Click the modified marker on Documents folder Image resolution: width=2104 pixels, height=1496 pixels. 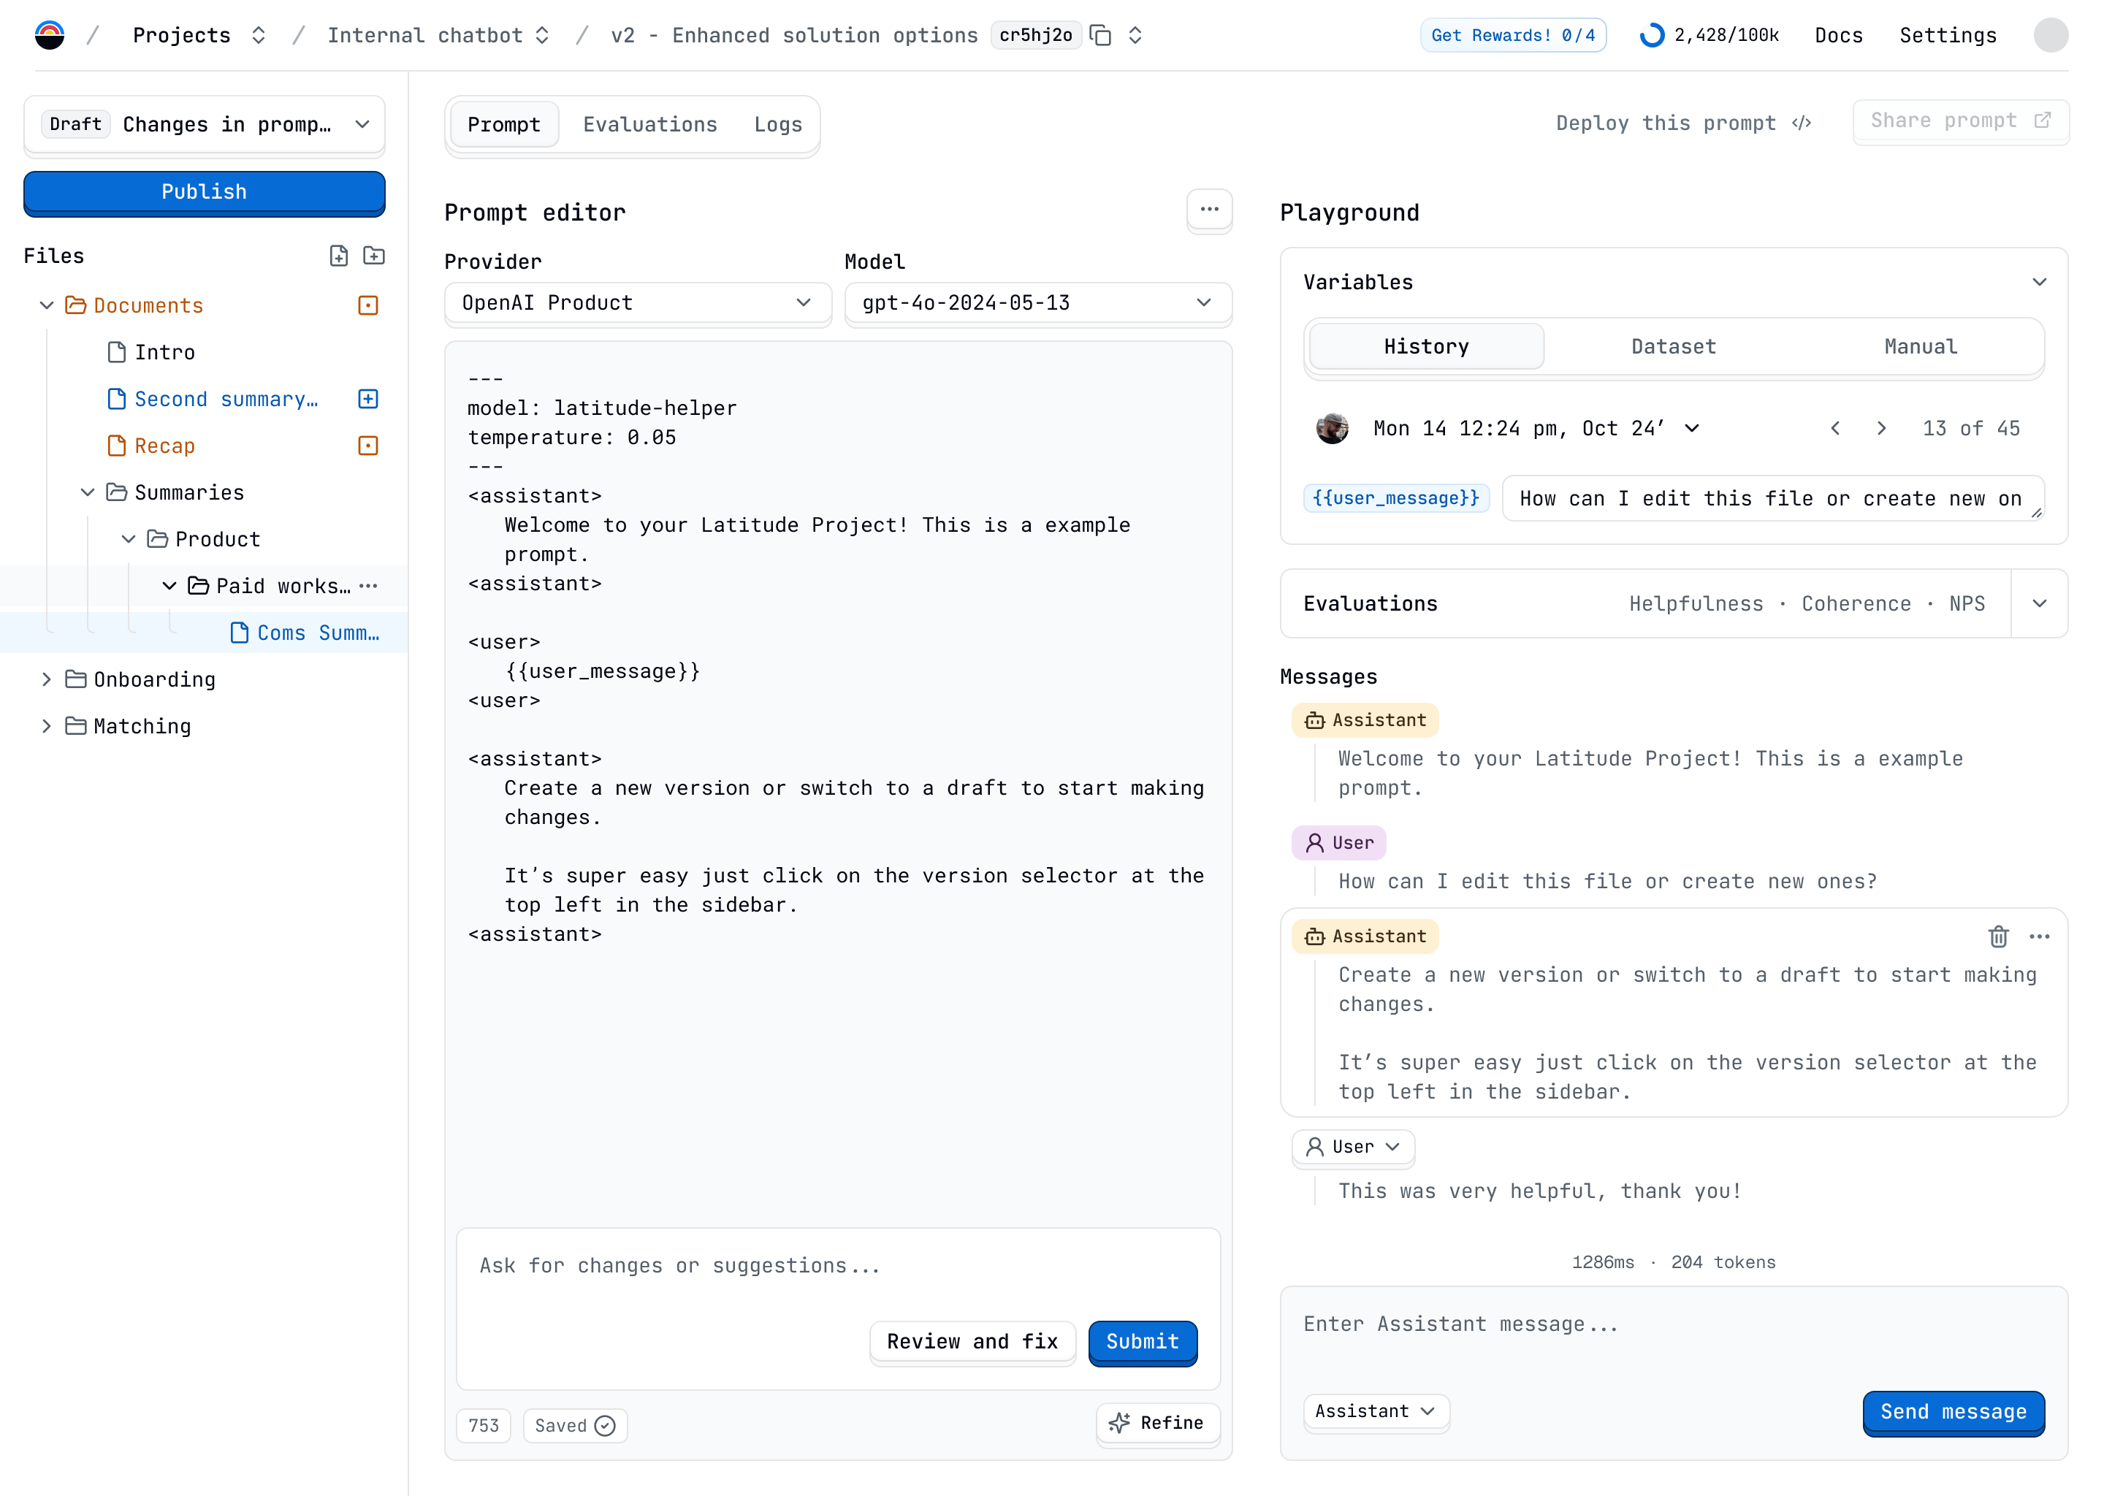tap(367, 305)
